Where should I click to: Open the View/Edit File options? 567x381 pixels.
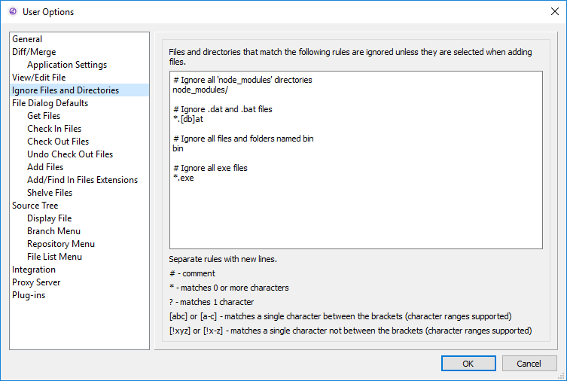point(38,78)
